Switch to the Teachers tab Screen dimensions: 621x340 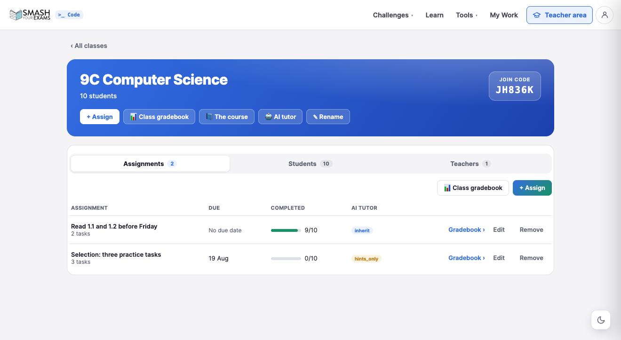[x=470, y=164]
